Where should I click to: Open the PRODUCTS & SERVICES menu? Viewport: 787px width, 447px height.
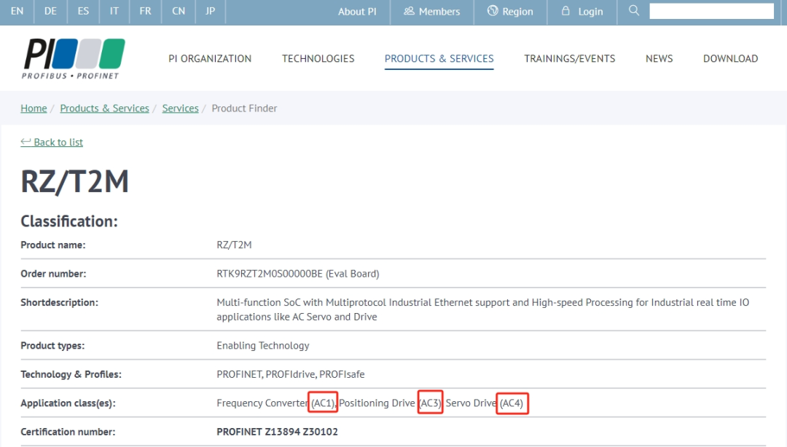pyautogui.click(x=439, y=59)
